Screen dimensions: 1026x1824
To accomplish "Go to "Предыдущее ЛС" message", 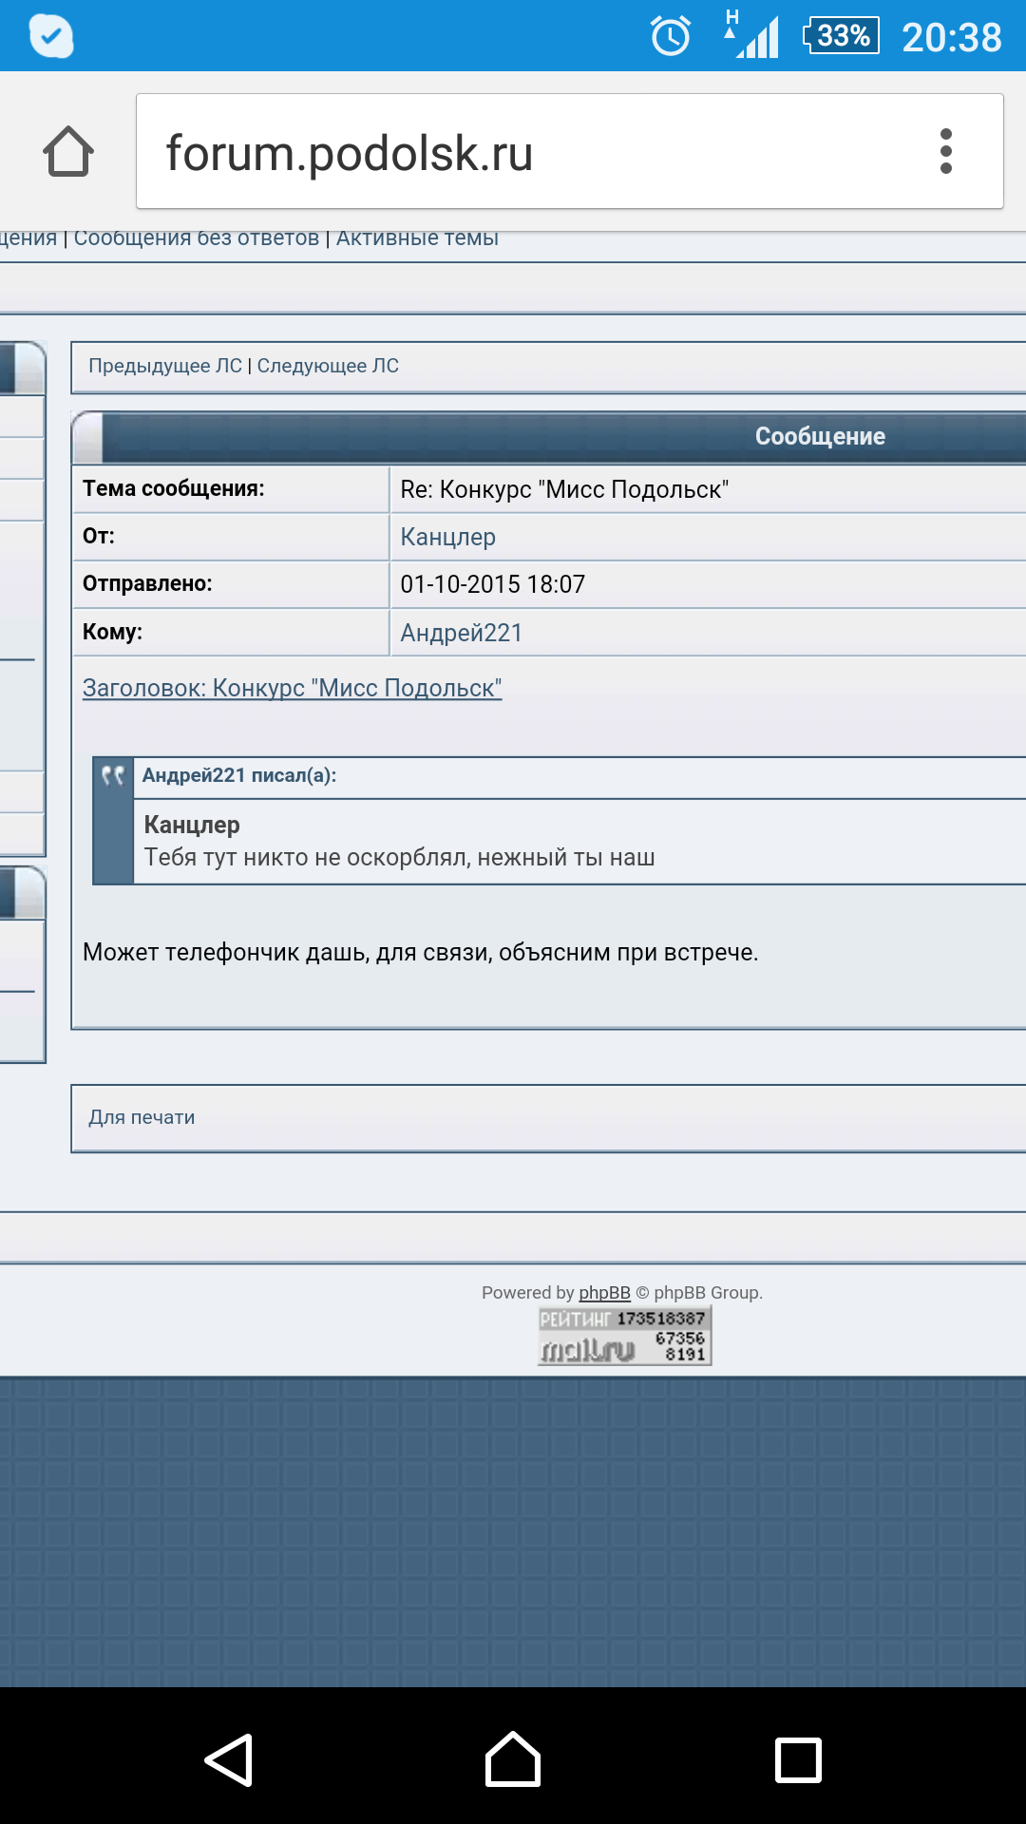I will [165, 366].
